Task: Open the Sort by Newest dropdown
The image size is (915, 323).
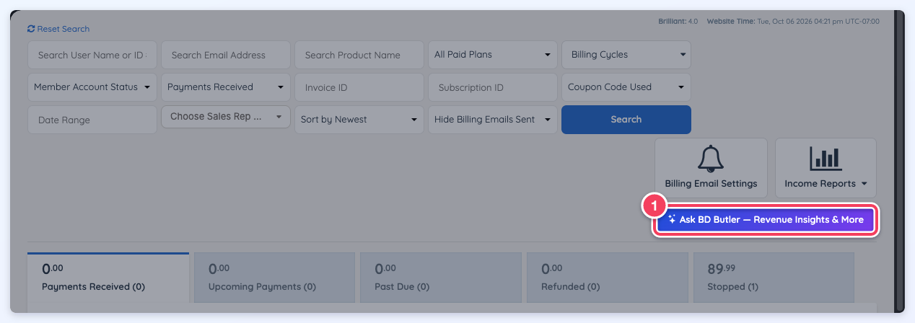Action: 359,120
